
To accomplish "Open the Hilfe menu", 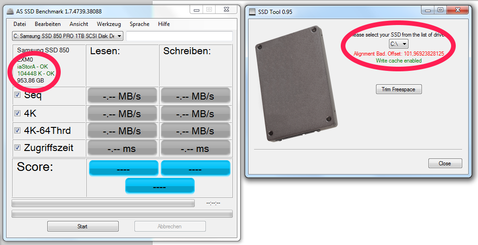I will 164,24.
